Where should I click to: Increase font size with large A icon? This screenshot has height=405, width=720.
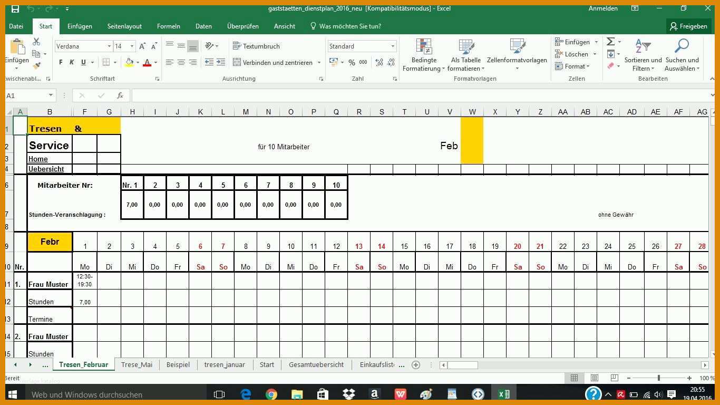(142, 46)
